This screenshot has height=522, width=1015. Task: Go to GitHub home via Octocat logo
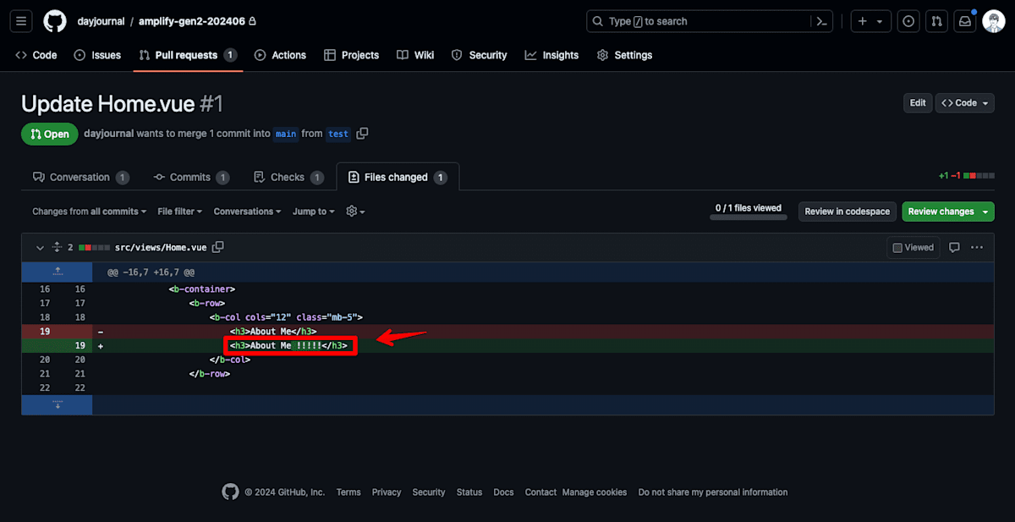pos(55,21)
